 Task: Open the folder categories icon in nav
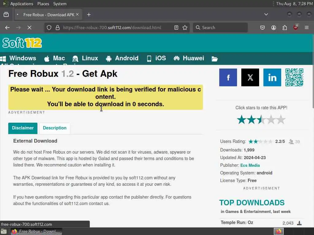click(214, 59)
